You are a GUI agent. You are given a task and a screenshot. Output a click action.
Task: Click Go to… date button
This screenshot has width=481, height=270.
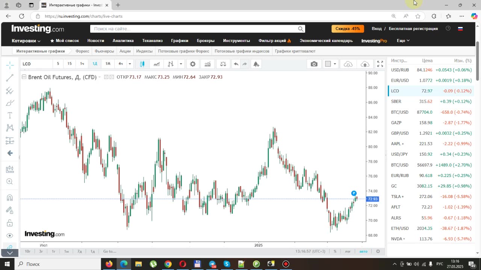click(x=110, y=251)
